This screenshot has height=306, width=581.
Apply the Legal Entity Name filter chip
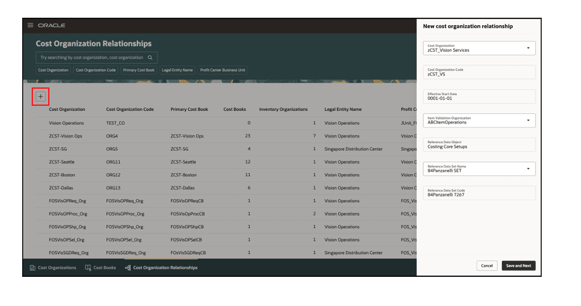click(x=177, y=70)
